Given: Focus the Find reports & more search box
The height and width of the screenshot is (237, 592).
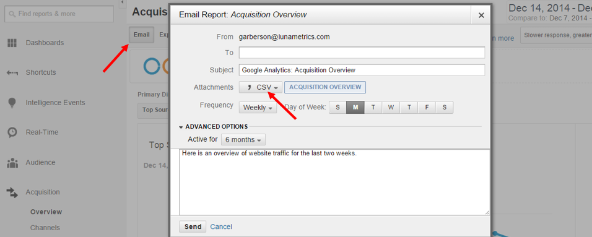Looking at the screenshot, I should [59, 14].
